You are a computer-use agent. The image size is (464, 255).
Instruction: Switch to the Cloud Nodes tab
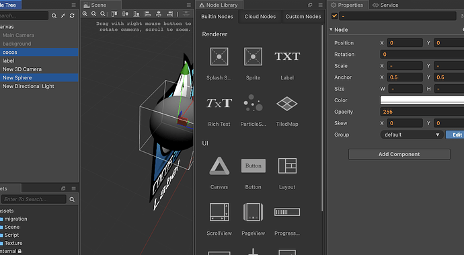pos(260,17)
